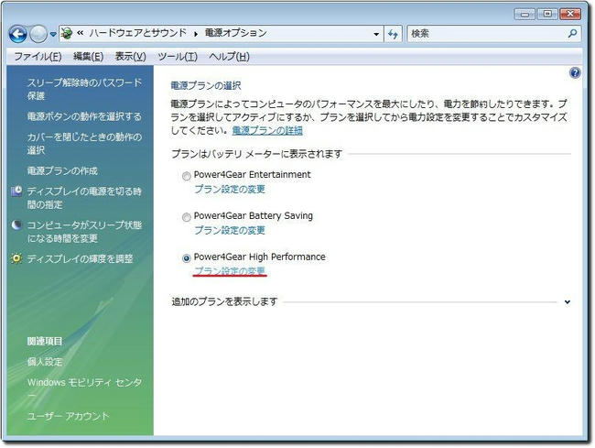Close the power options window
595x448 pixels.
pyautogui.click(x=570, y=14)
